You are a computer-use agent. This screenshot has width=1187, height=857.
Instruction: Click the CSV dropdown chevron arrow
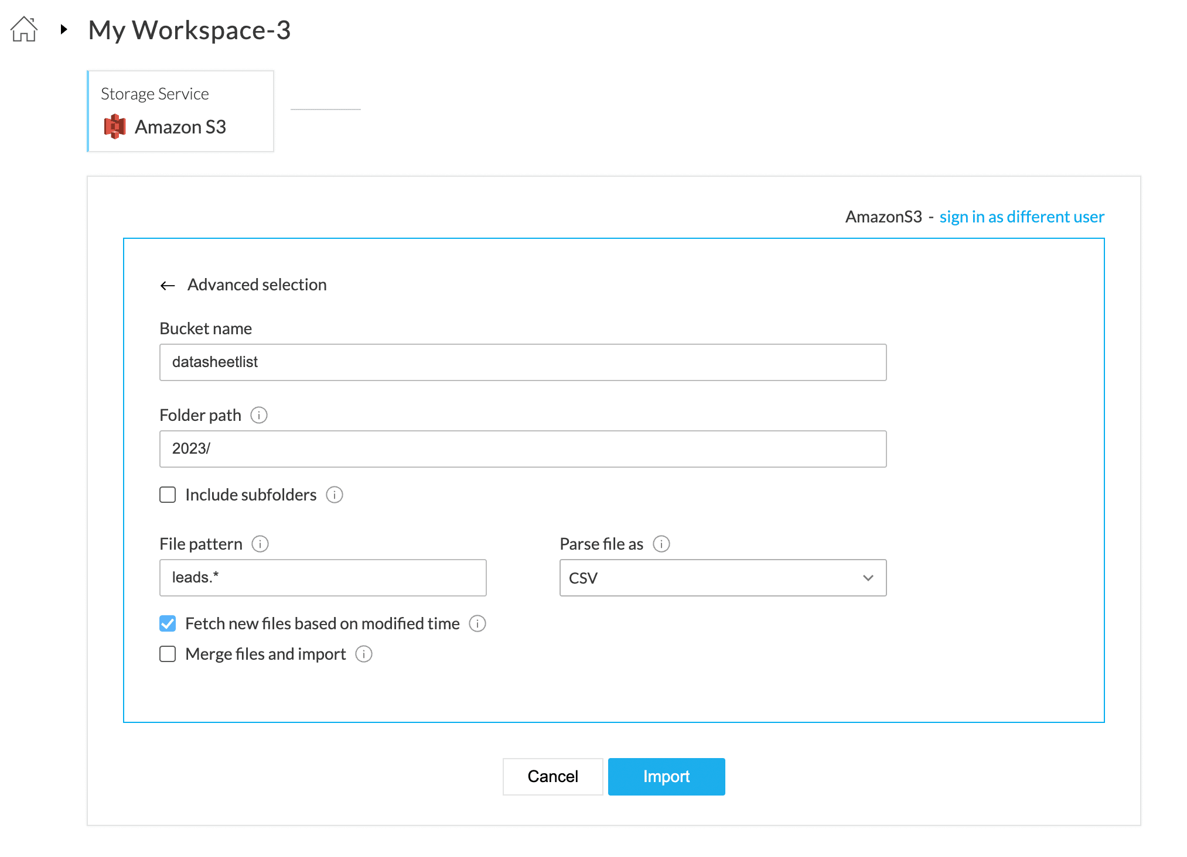(868, 578)
